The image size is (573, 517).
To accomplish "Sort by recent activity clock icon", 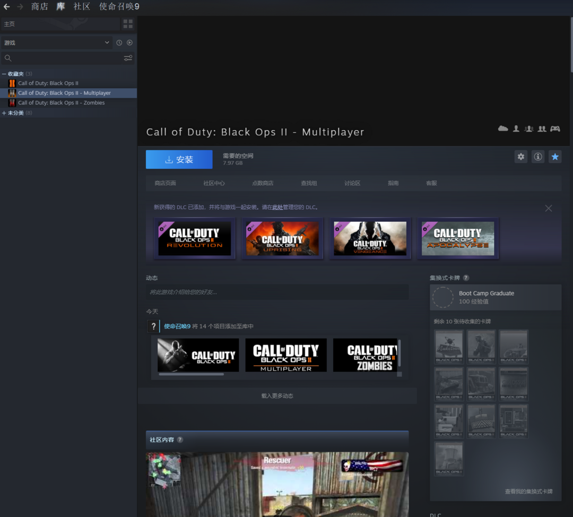I will coord(119,43).
